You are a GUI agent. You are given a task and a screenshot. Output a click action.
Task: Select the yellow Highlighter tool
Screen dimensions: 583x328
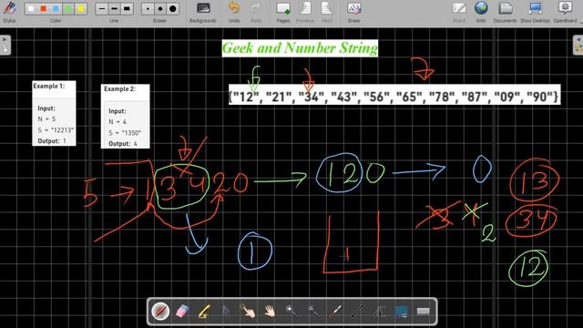[x=204, y=312]
